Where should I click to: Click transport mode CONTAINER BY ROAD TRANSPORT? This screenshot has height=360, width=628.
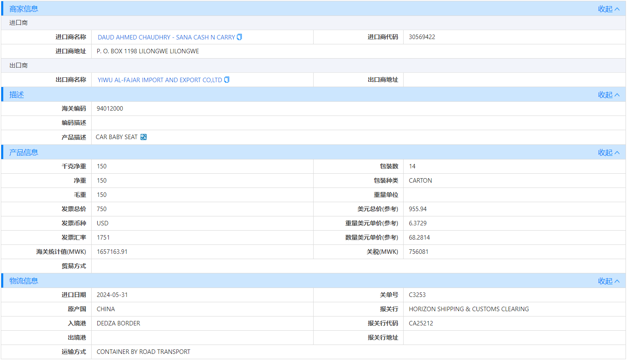pyautogui.click(x=143, y=351)
